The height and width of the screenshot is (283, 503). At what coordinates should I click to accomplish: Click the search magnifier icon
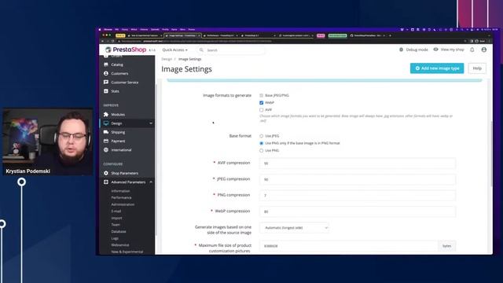[x=201, y=50]
